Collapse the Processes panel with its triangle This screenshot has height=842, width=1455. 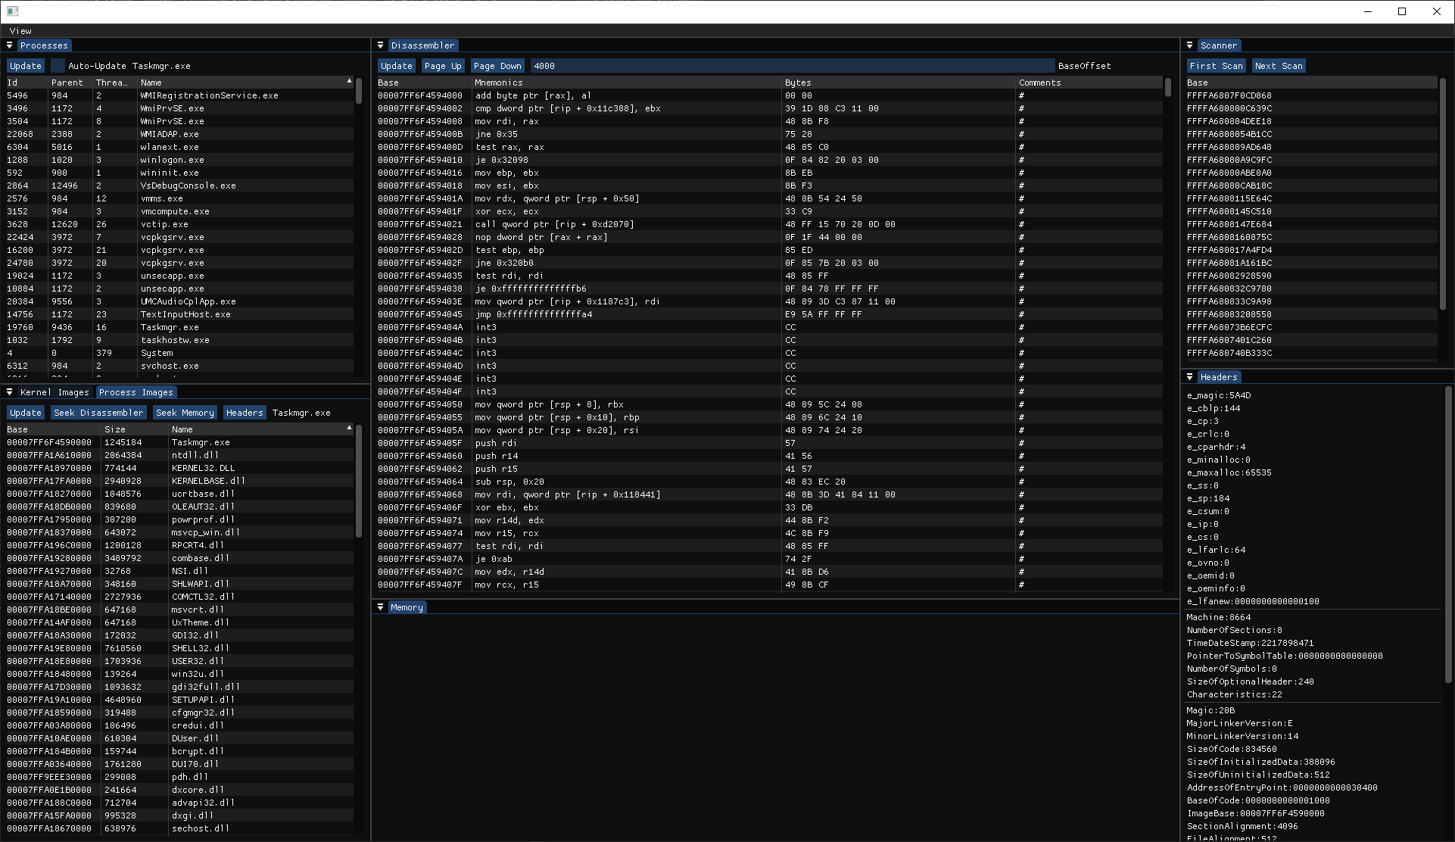pos(10,45)
